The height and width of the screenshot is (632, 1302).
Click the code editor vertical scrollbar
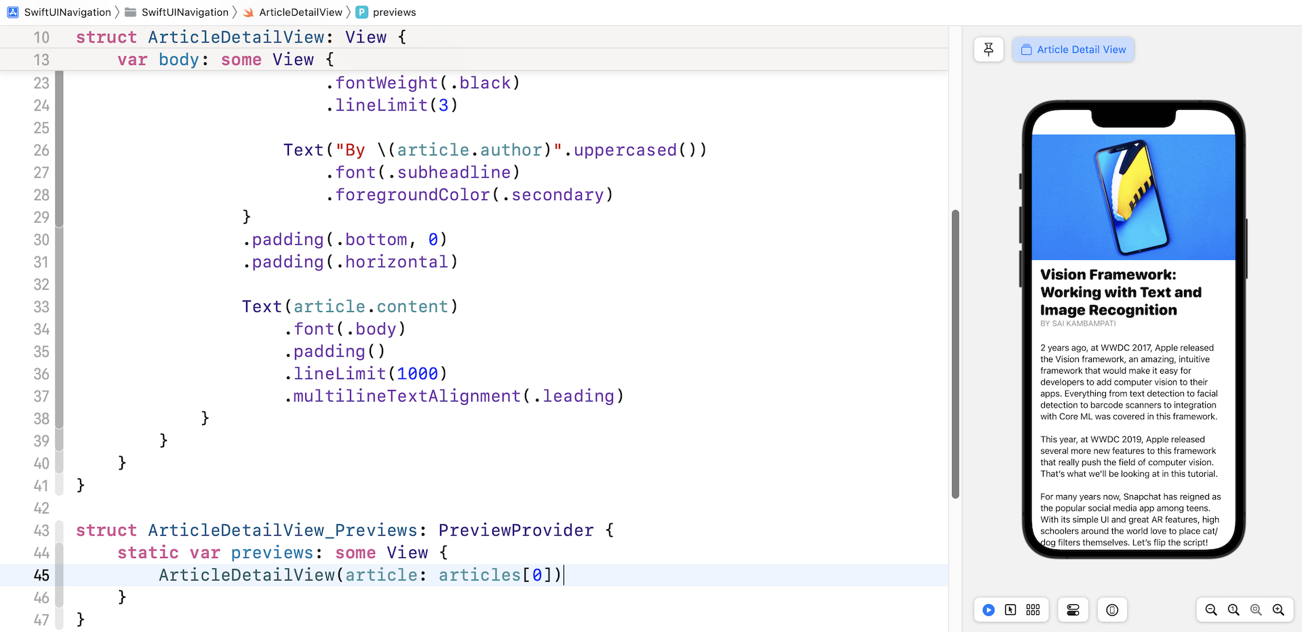click(x=955, y=354)
